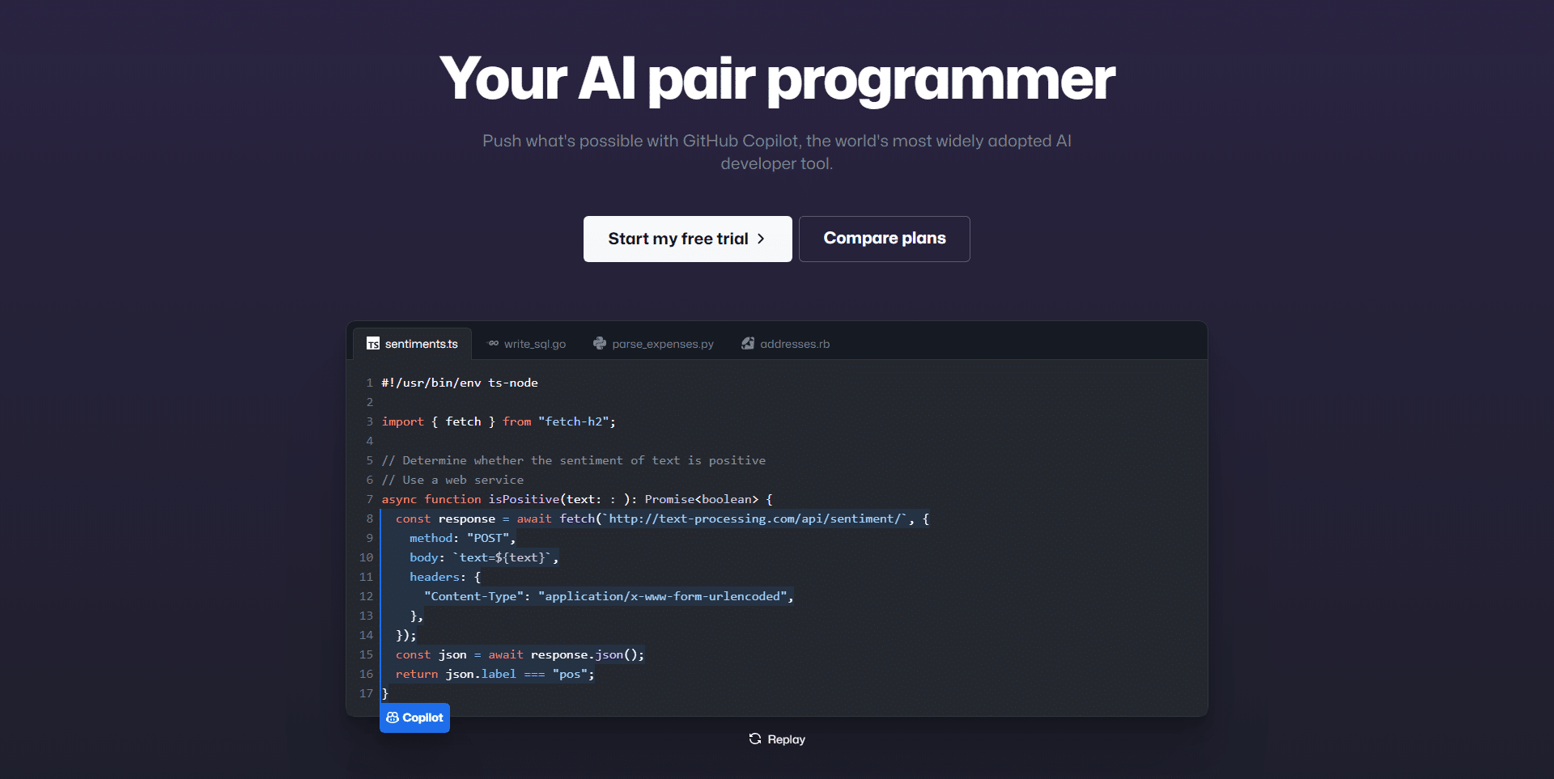Viewport: 1554px width, 779px height.
Task: Click the "Your AI pair programmer" heading
Action: point(777,79)
